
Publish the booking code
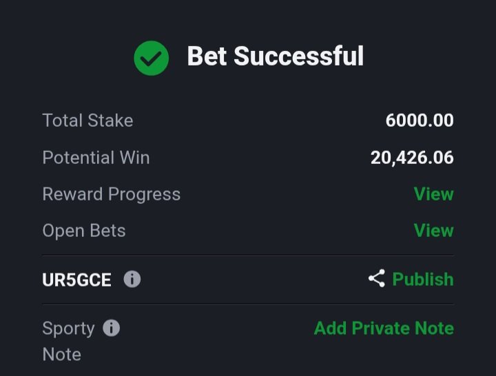click(423, 280)
